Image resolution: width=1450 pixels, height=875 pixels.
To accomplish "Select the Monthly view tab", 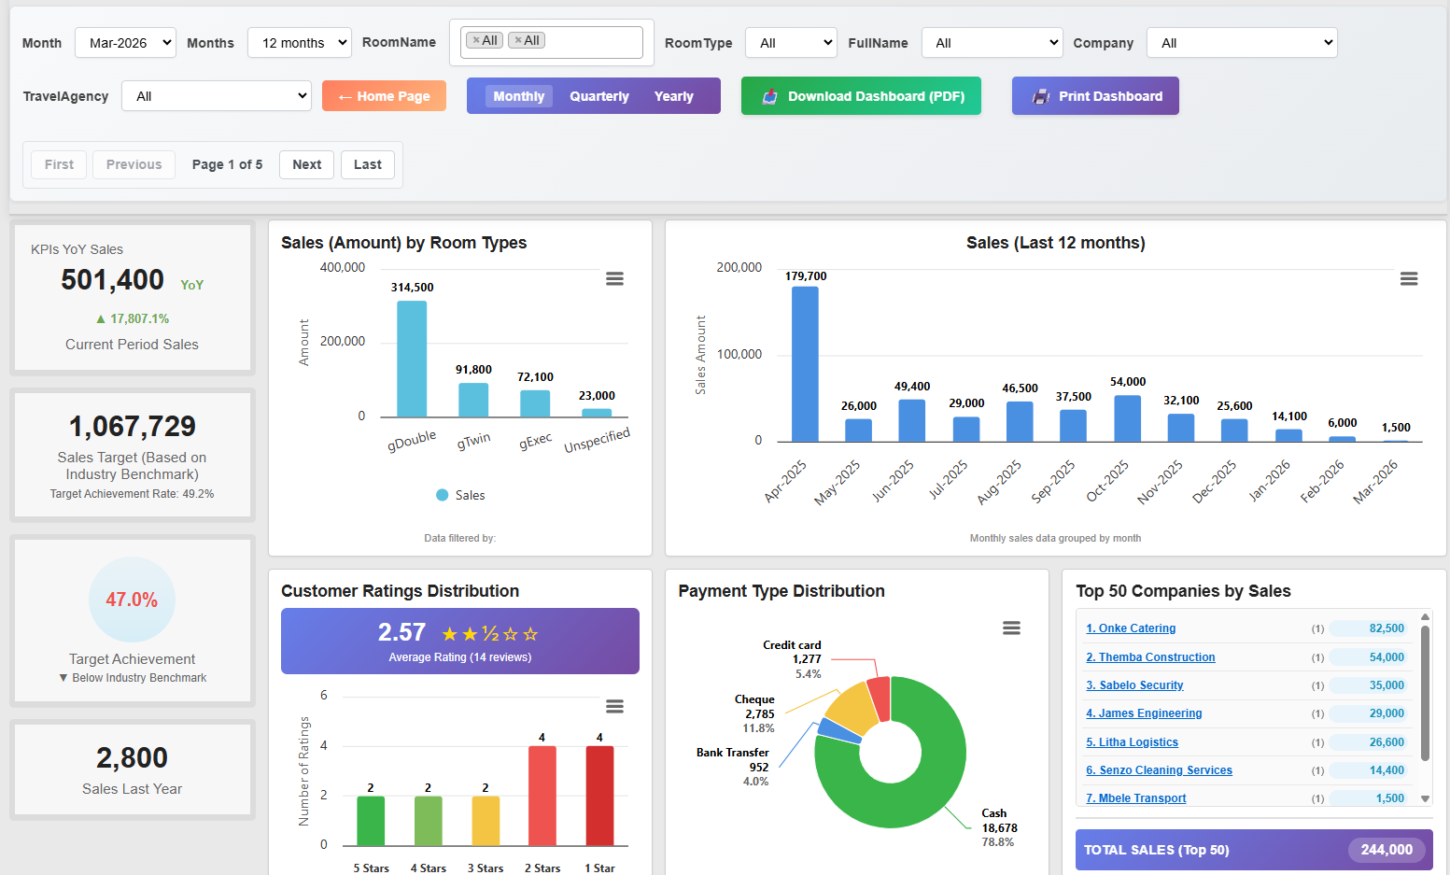I will coord(518,96).
